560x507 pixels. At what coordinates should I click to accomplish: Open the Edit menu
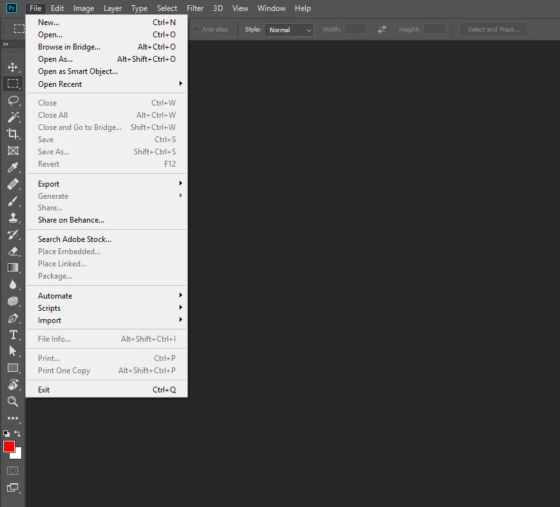(57, 8)
